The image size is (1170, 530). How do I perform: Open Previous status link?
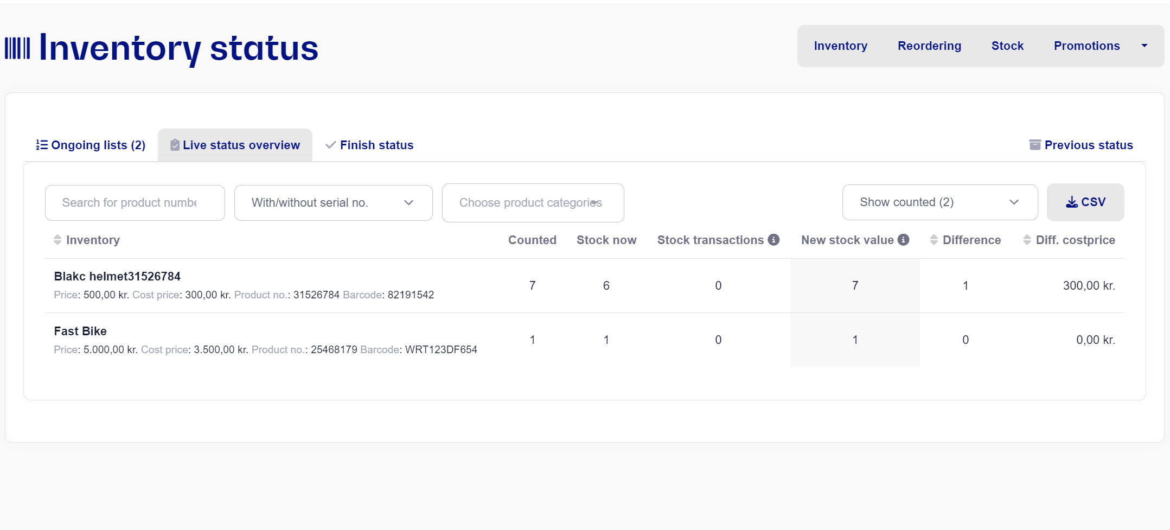(x=1081, y=145)
